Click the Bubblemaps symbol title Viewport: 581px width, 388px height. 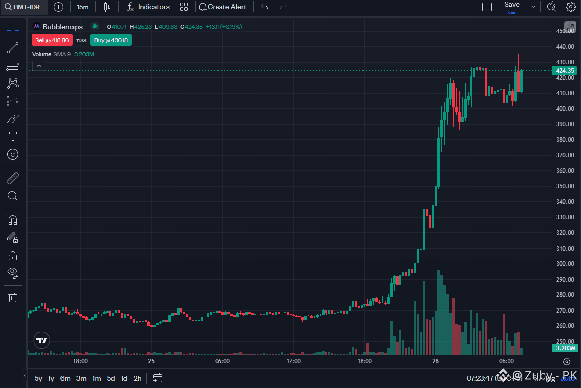[x=63, y=27]
